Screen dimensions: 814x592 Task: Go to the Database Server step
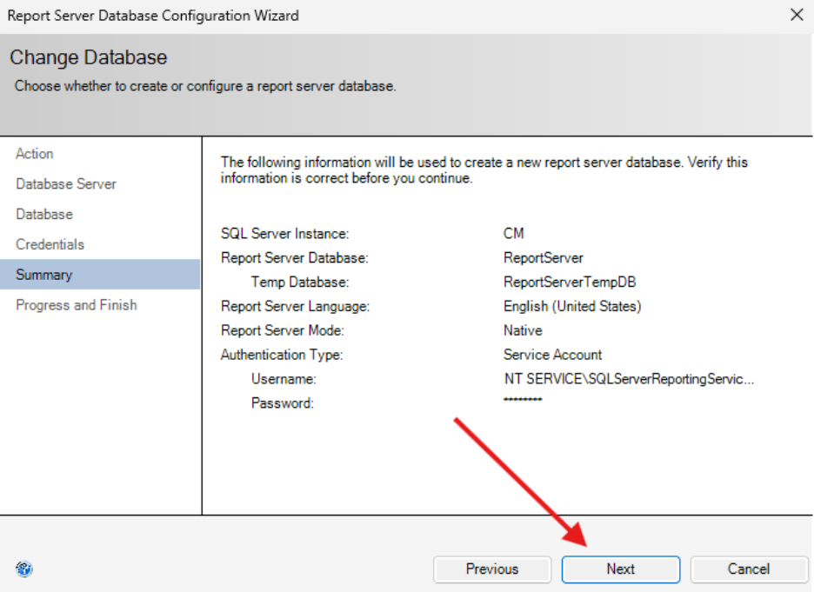[66, 184]
